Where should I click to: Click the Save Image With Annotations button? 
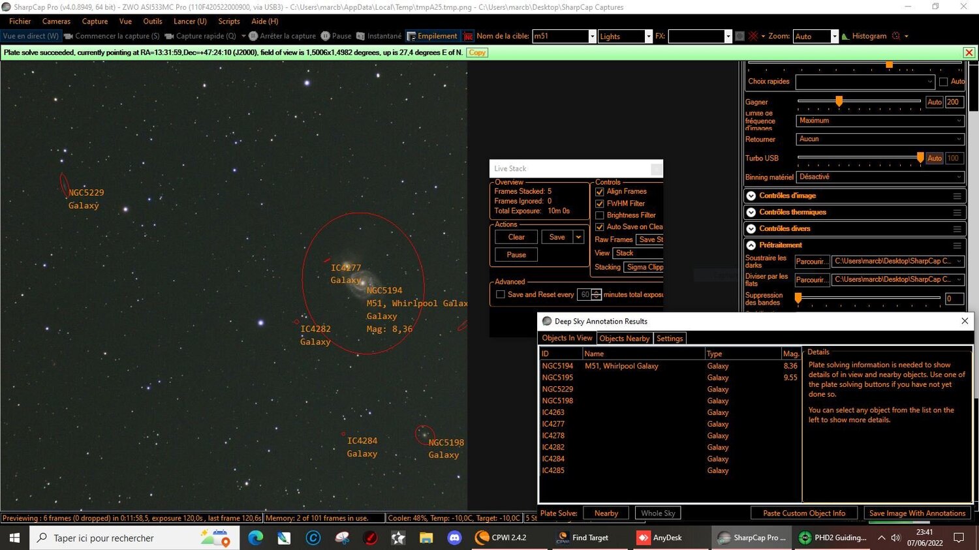coord(916,513)
